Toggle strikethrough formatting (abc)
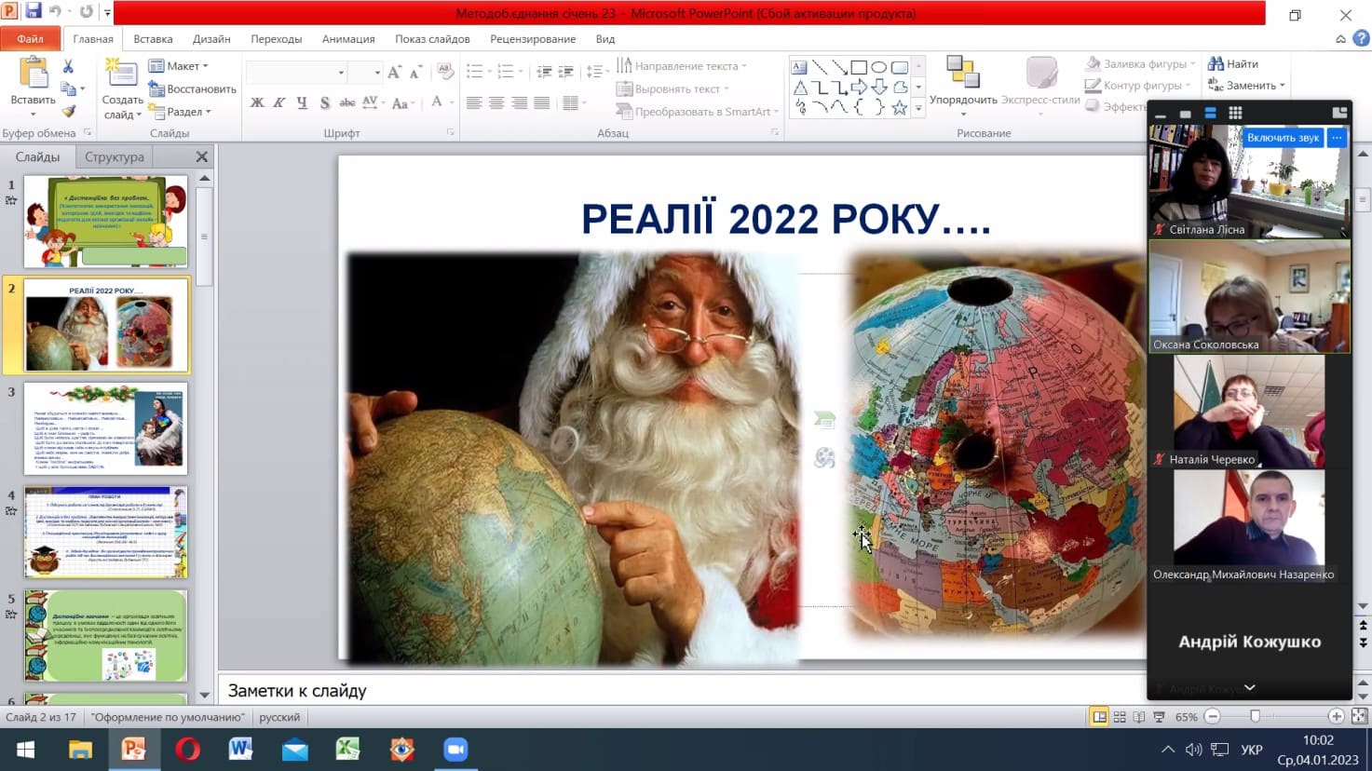 [347, 102]
